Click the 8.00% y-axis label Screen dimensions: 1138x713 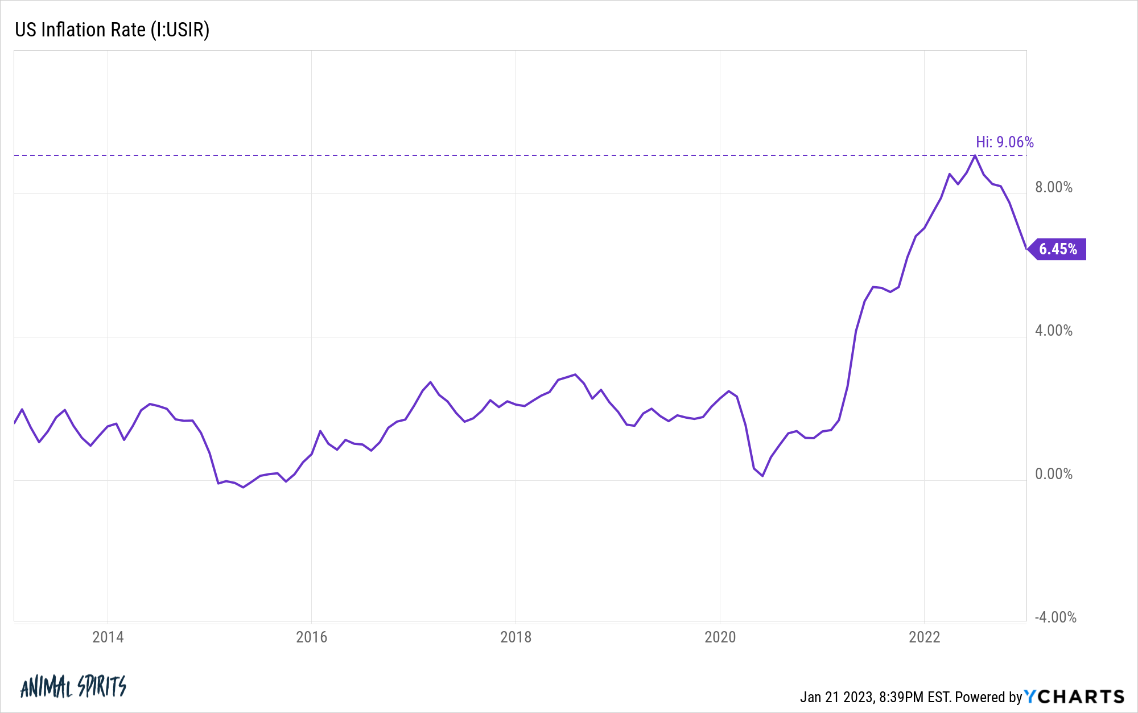click(1053, 187)
